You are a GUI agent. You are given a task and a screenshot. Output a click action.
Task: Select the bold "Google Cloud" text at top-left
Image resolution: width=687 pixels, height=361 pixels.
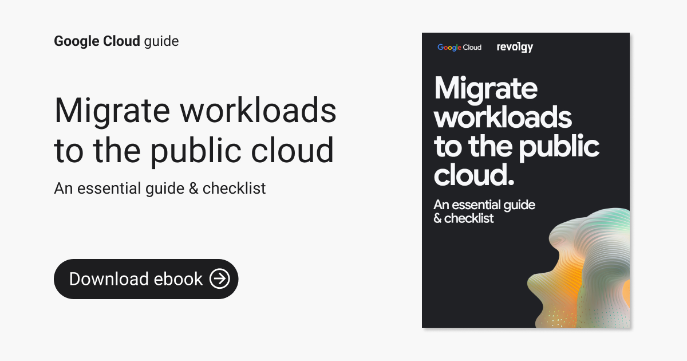coord(97,41)
